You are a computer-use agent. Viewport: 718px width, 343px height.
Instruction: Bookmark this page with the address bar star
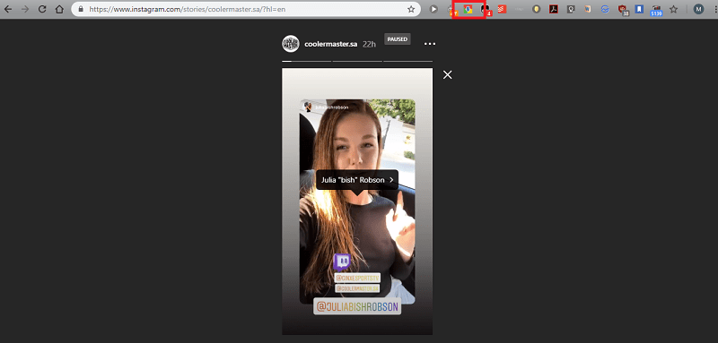[x=411, y=9]
